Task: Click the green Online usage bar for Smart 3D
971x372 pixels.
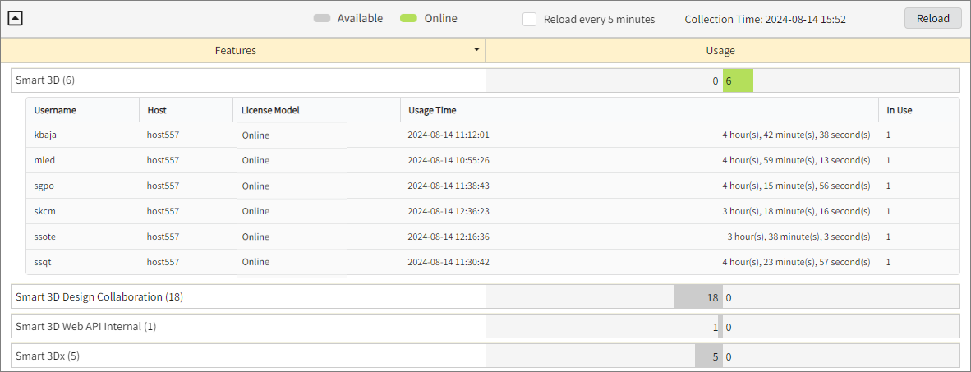Action: (739, 81)
